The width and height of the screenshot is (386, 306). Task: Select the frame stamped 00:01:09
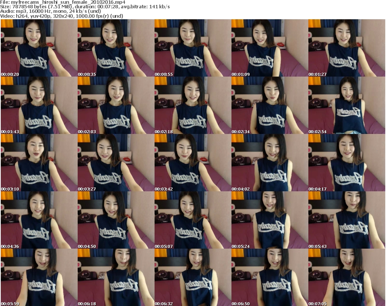270,48
